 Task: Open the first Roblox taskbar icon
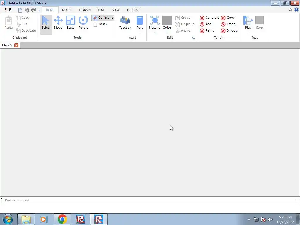[x=81, y=219]
